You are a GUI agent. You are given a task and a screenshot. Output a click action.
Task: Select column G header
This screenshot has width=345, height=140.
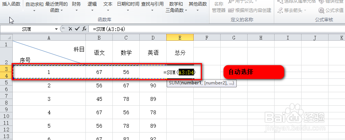coord(234,38)
